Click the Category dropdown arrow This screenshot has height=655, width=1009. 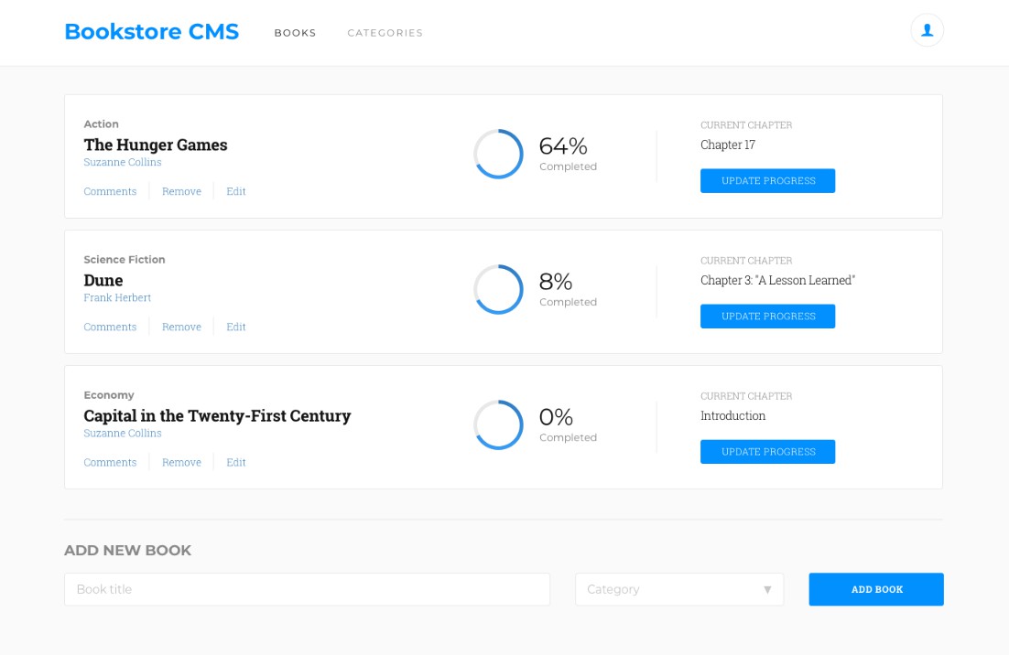(767, 589)
